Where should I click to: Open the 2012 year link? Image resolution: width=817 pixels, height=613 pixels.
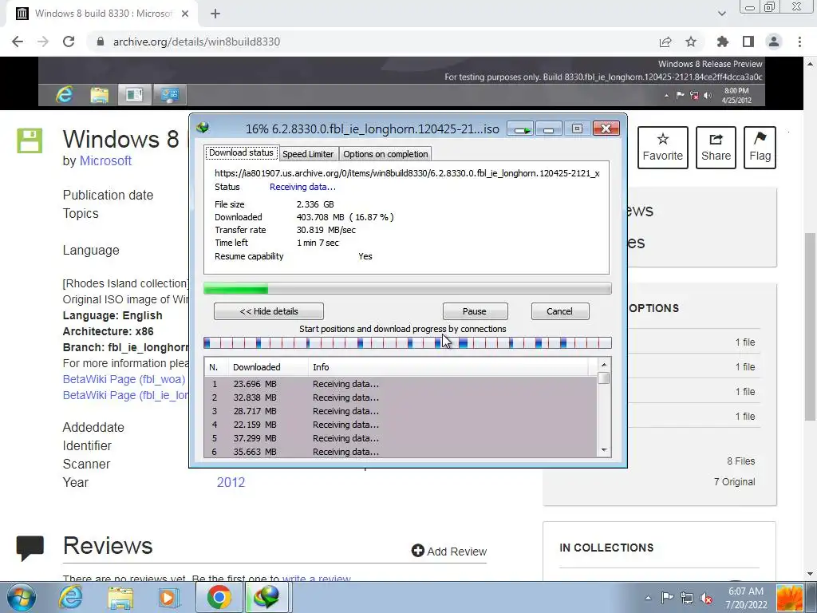tap(231, 482)
